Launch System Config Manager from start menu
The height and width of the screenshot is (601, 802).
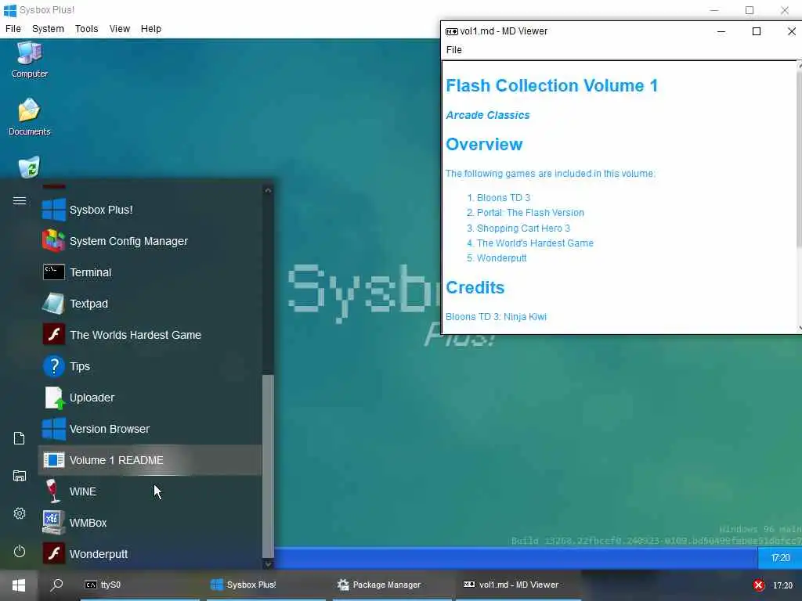(150, 241)
